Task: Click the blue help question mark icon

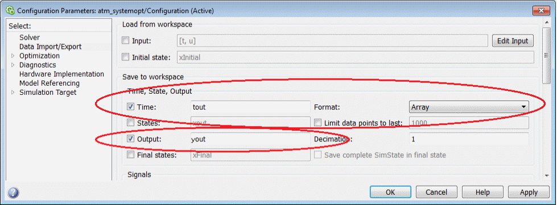Action: tap(13, 193)
